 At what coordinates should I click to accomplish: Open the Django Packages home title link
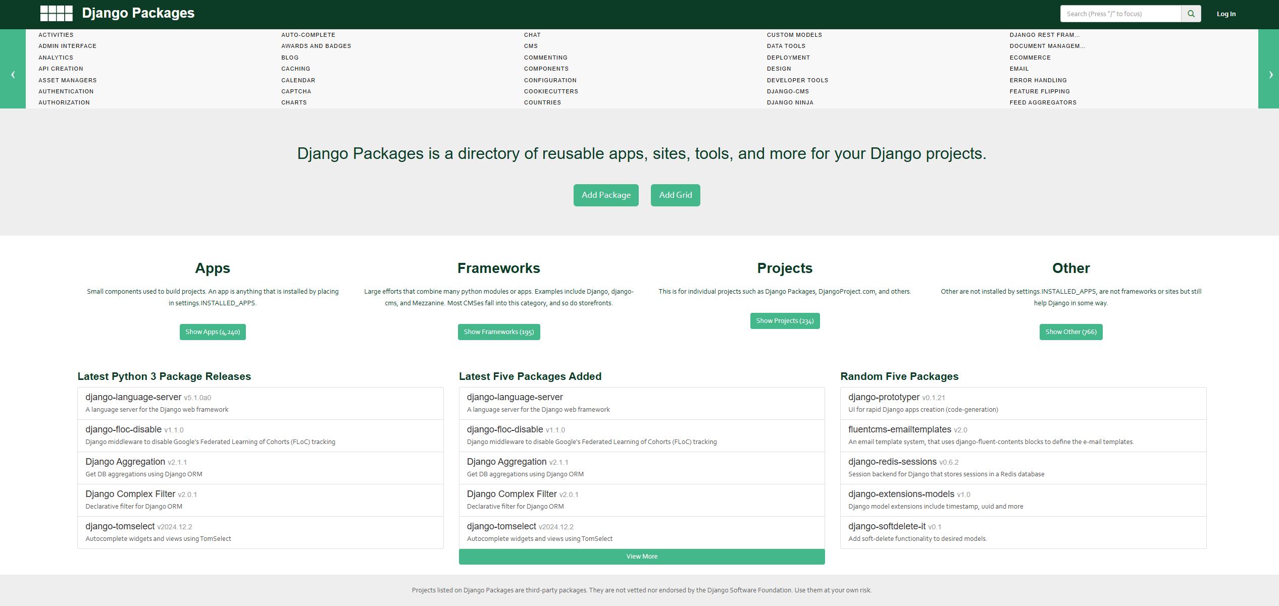point(138,13)
